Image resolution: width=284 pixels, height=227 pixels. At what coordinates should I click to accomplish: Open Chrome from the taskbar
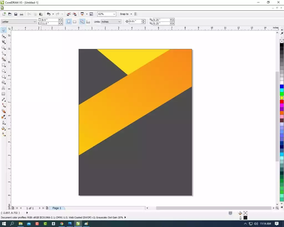62,224
